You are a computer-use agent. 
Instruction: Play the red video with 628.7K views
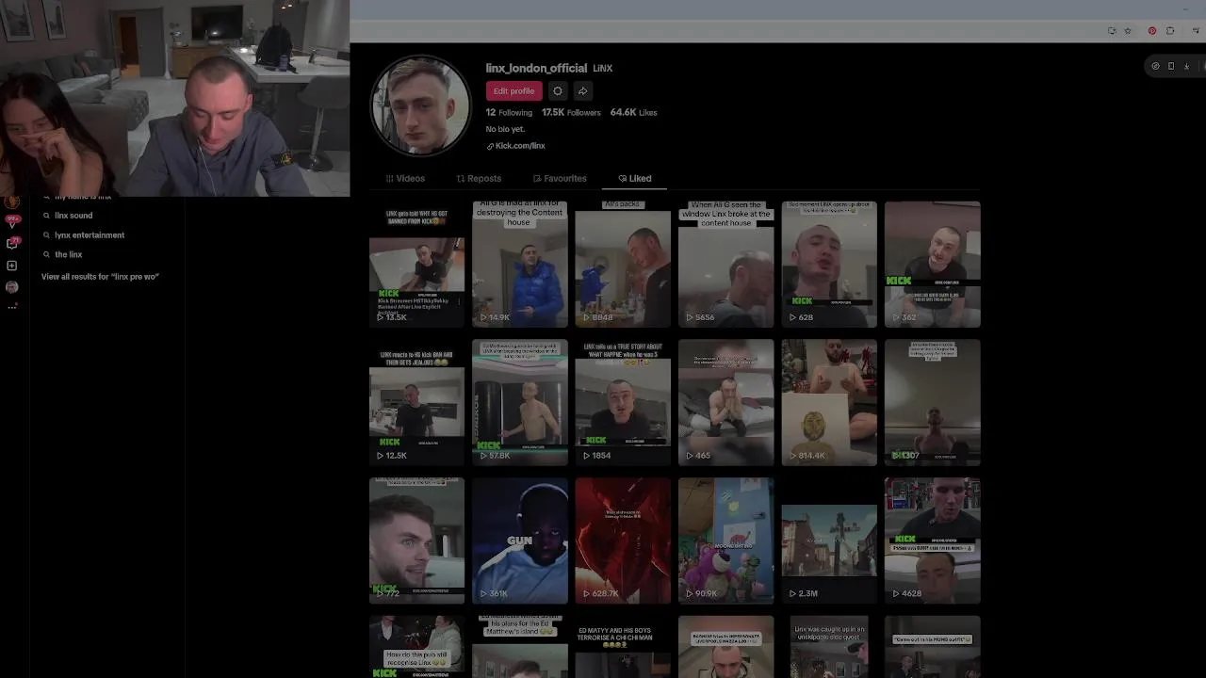(x=623, y=541)
